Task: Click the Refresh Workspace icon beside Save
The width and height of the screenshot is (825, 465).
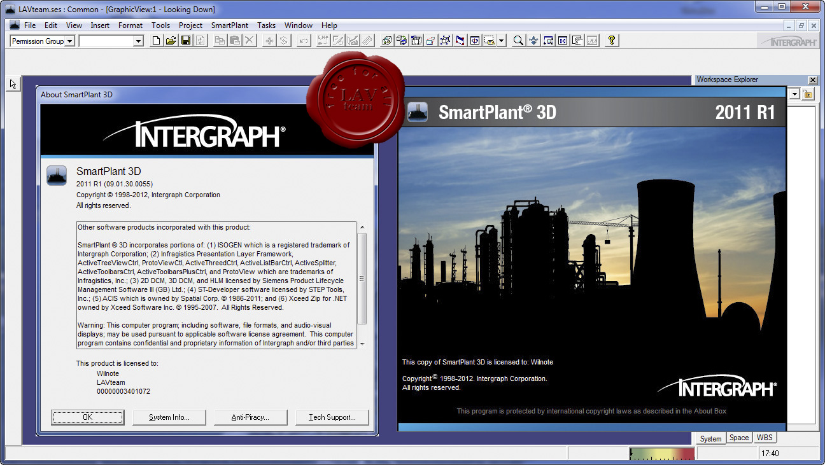Action: [201, 41]
